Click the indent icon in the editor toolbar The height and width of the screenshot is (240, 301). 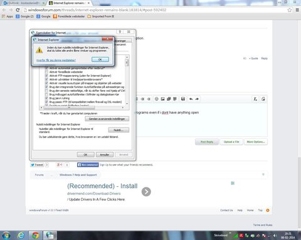pyautogui.click(x=149, y=99)
